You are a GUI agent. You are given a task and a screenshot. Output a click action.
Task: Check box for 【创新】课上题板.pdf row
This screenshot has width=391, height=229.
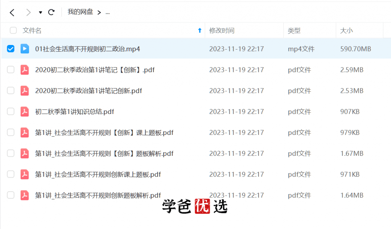coord(10,132)
